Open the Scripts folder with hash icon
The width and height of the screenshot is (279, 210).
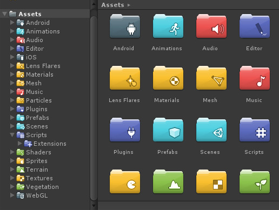[255, 130]
